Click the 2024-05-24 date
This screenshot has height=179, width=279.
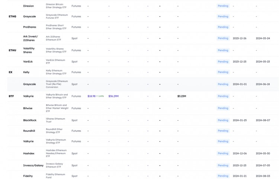(263, 38)
